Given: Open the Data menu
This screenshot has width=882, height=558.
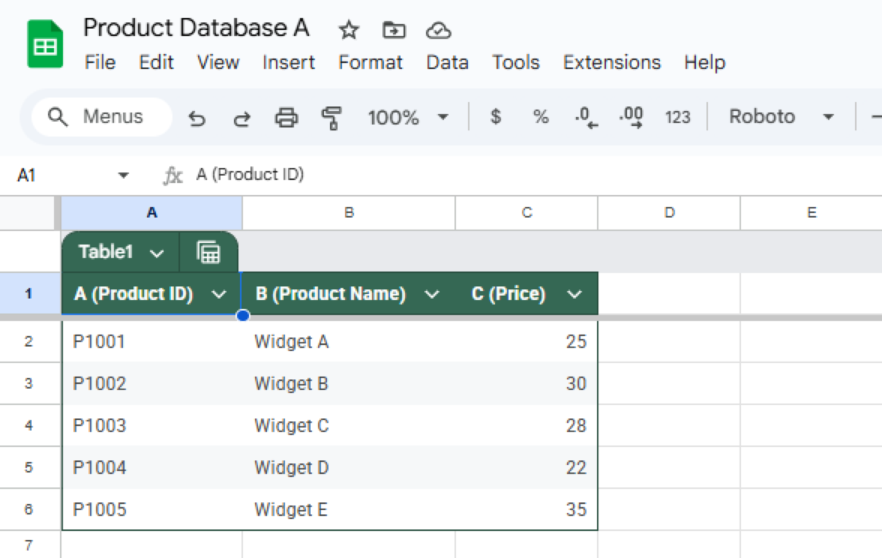Looking at the screenshot, I should click(447, 63).
